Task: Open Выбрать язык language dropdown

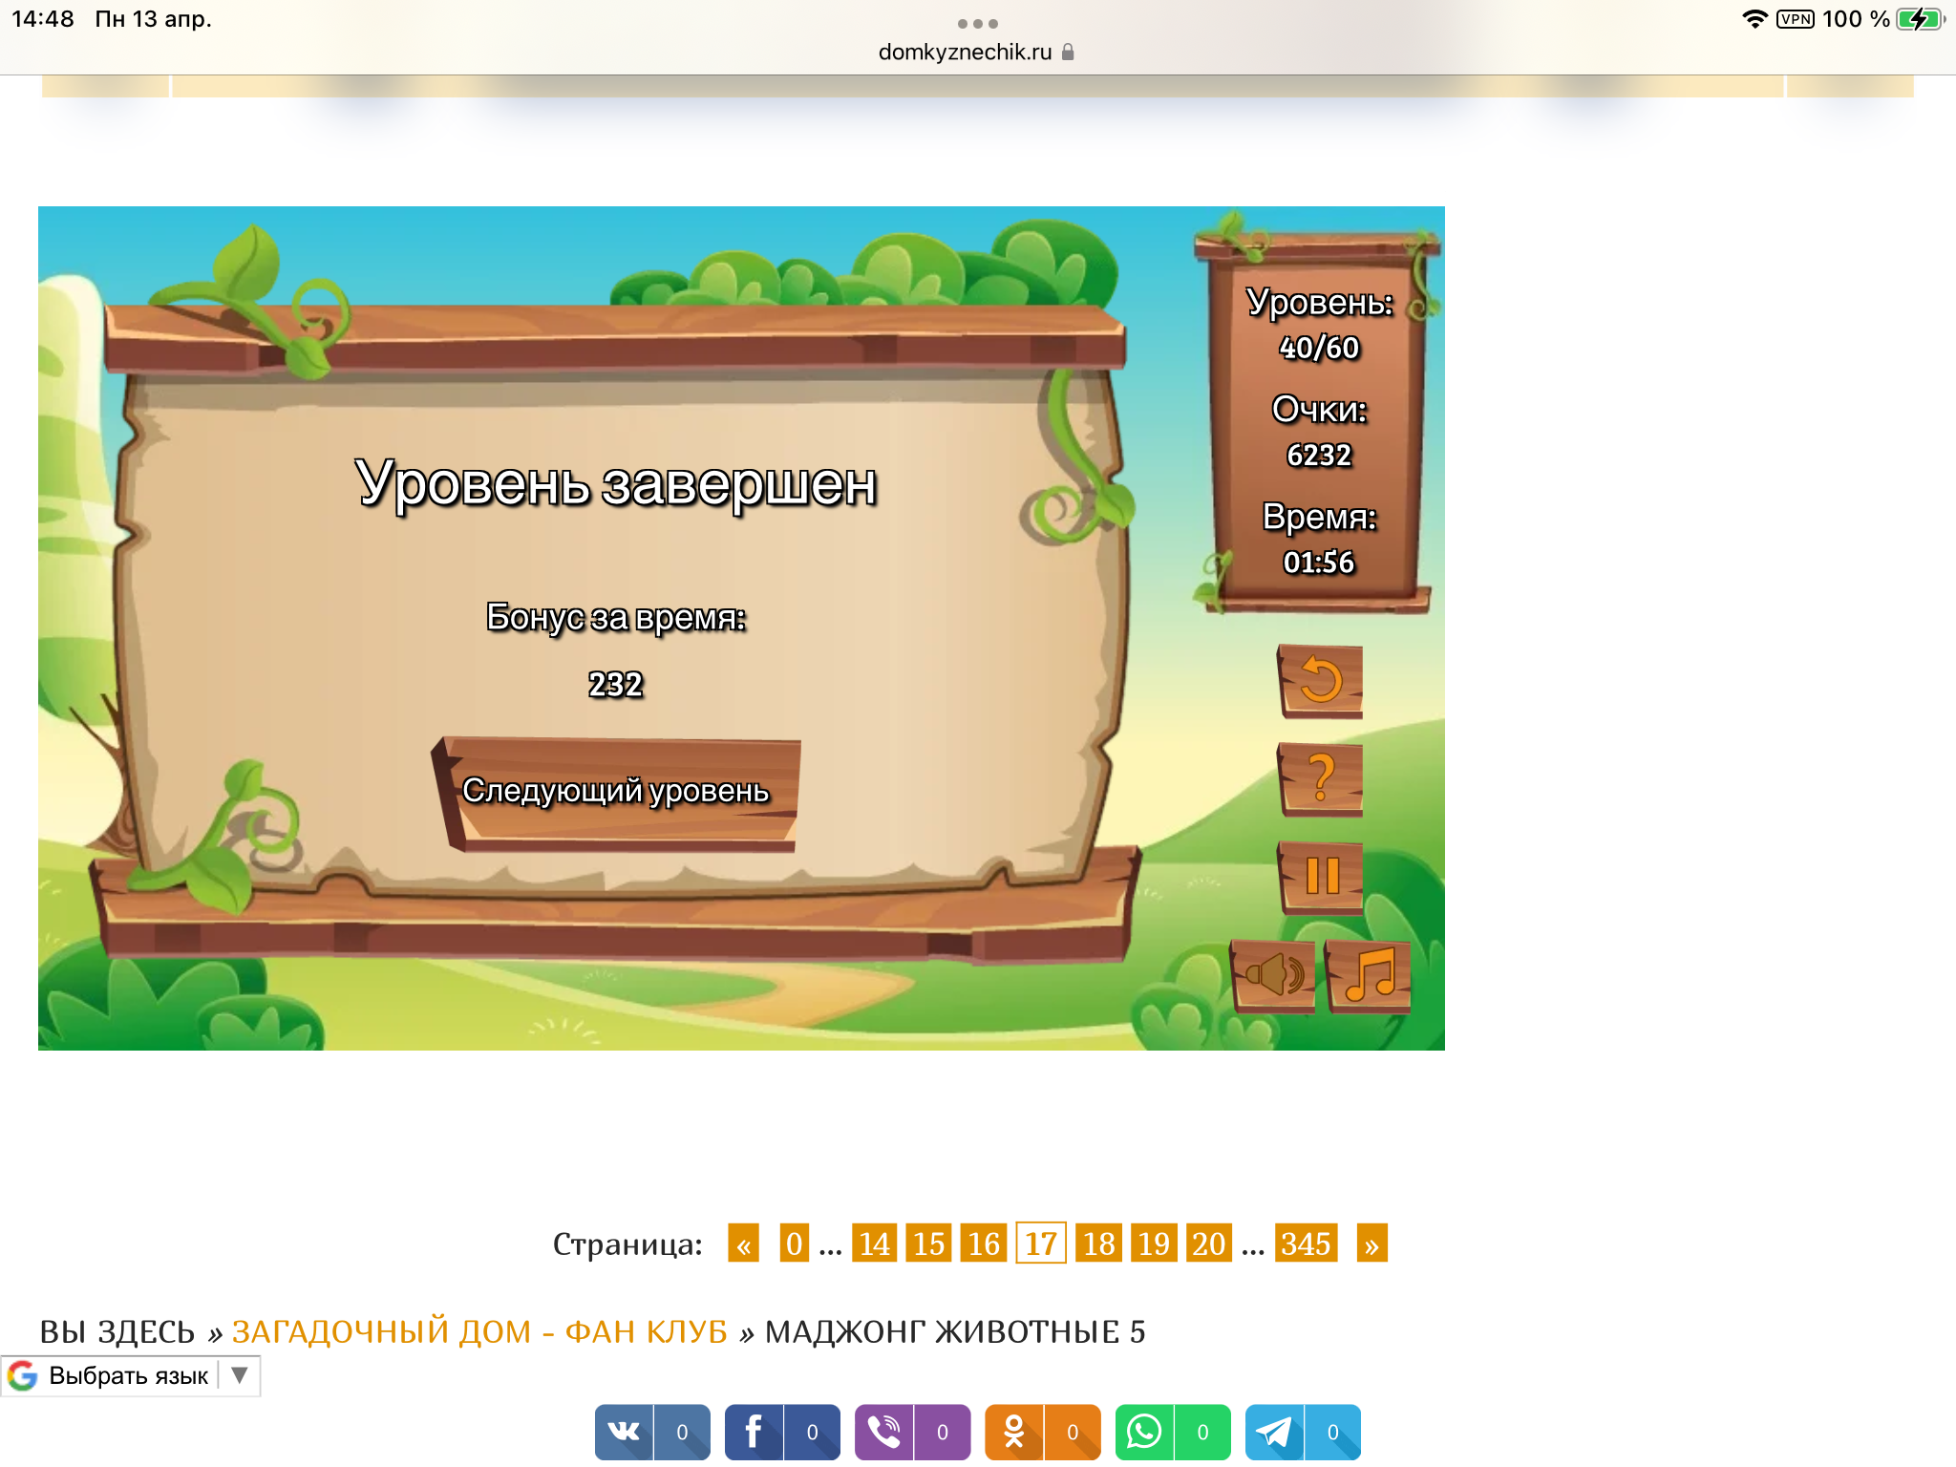Action: click(130, 1375)
